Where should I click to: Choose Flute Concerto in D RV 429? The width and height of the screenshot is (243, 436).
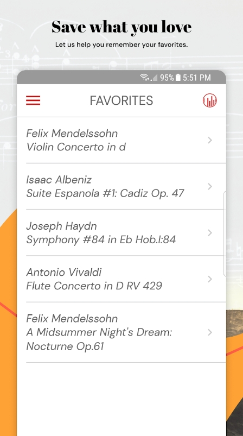(x=121, y=279)
